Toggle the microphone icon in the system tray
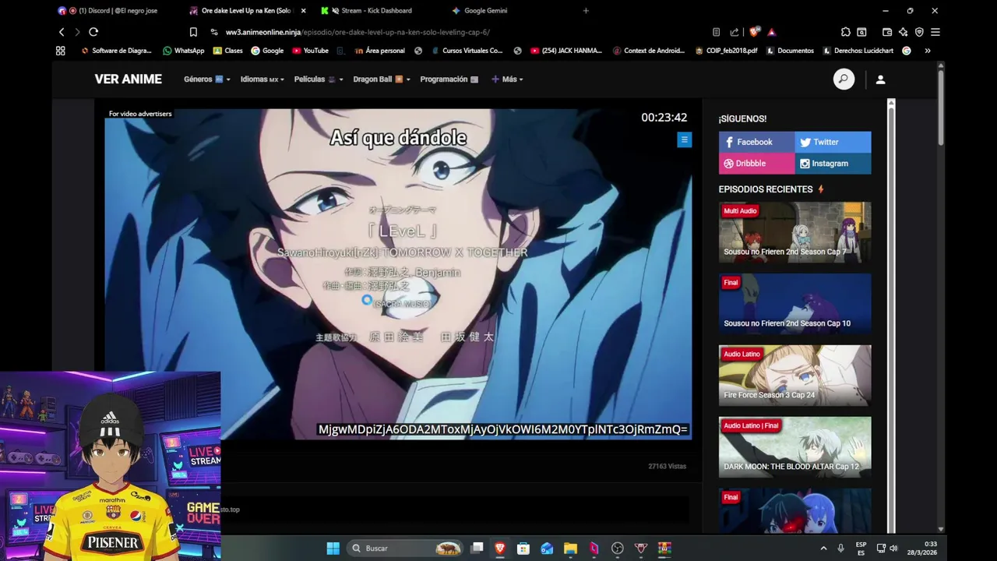Image resolution: width=997 pixels, height=561 pixels. (x=840, y=548)
